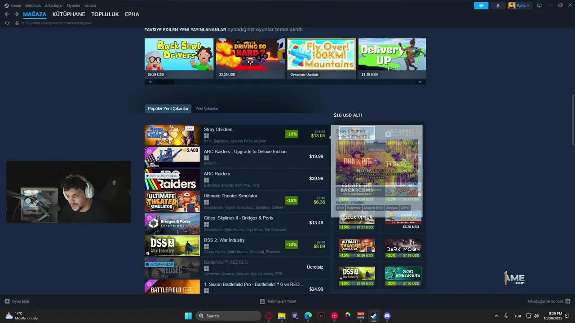Screen dimensions: 575x323
Task: Open Arkadaşlar ve Sohbet
Action: click(x=548, y=301)
